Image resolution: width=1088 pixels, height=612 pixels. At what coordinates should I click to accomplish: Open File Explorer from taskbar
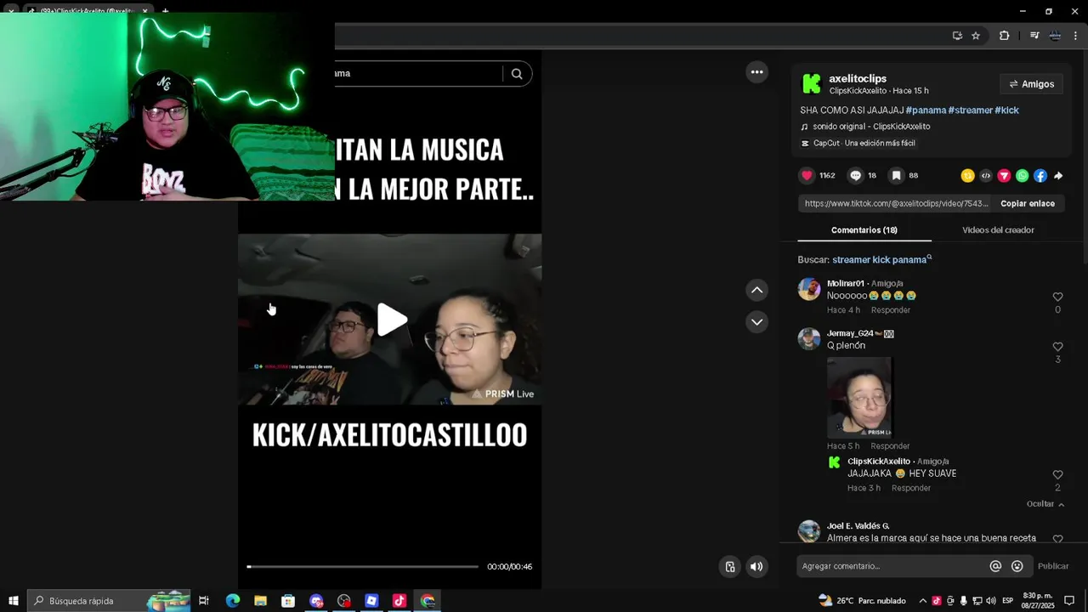pyautogui.click(x=260, y=601)
